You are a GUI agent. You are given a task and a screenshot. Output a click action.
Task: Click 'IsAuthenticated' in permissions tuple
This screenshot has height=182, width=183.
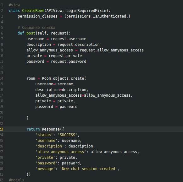point(109,16)
